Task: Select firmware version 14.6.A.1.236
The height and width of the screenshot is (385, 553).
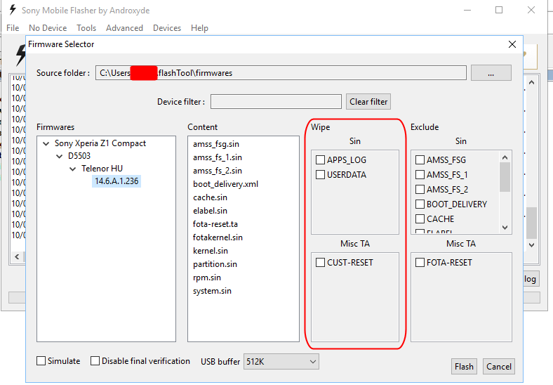Action: 116,181
